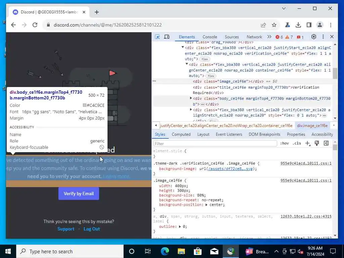Toggle rendering emulations paintbrush icon
Screen dimensions: 344x258
317,143
